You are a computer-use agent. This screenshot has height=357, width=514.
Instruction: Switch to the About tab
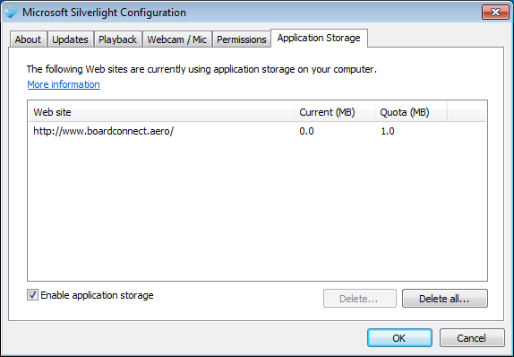click(28, 39)
